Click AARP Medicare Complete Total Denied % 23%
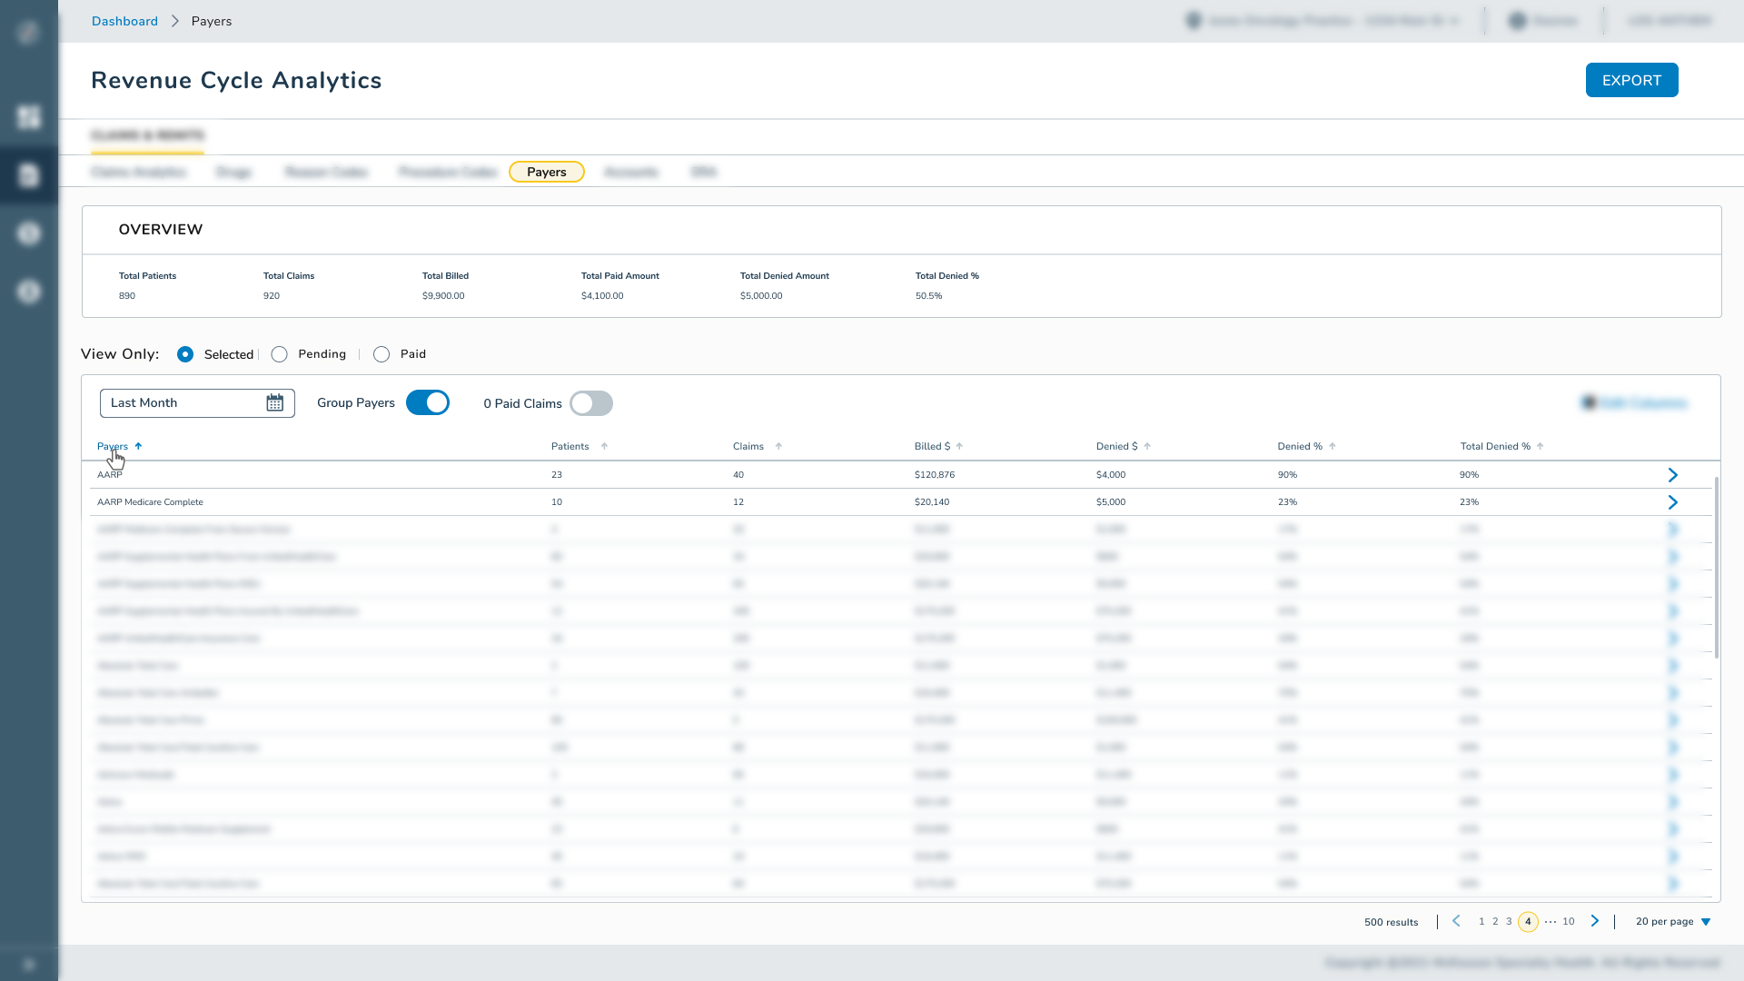Image resolution: width=1744 pixels, height=981 pixels. pyautogui.click(x=1470, y=502)
